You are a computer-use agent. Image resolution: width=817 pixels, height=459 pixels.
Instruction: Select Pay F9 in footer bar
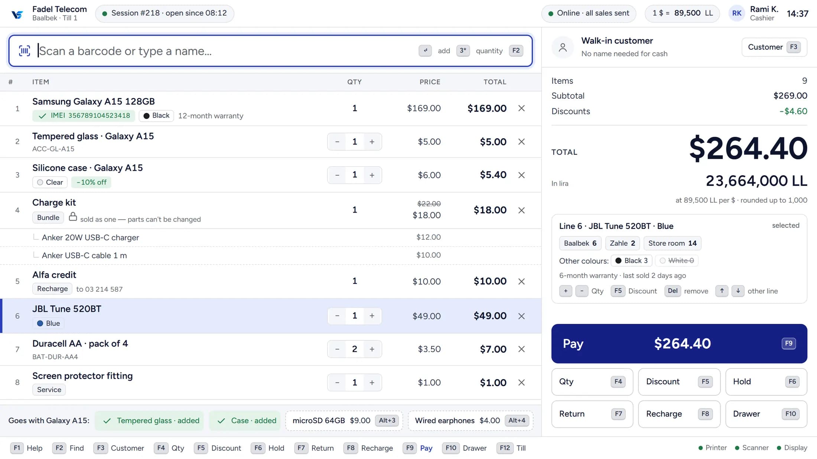[x=418, y=448]
